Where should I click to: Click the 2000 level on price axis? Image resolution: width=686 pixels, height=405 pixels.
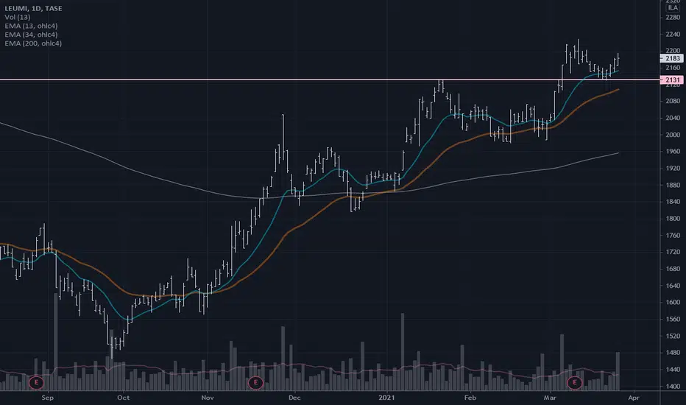pyautogui.click(x=673, y=135)
